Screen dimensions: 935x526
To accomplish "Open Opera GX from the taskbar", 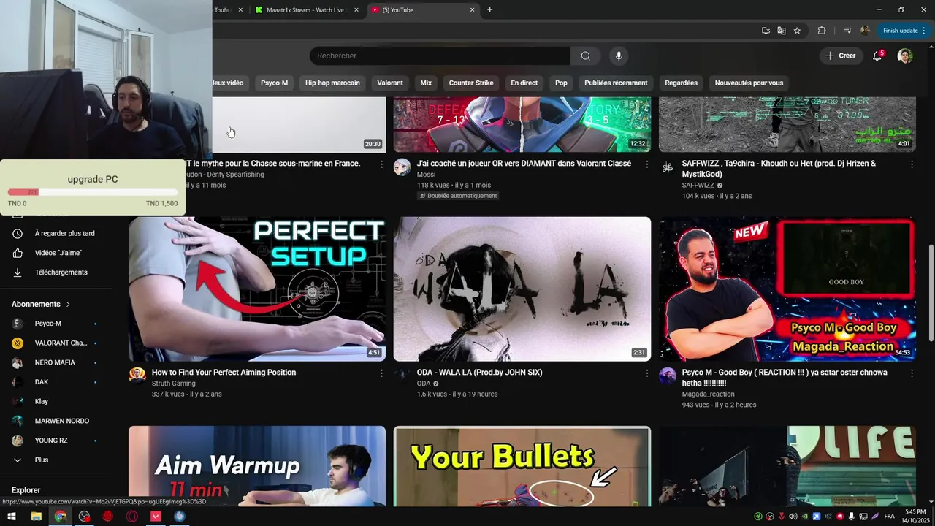I will pos(132,517).
